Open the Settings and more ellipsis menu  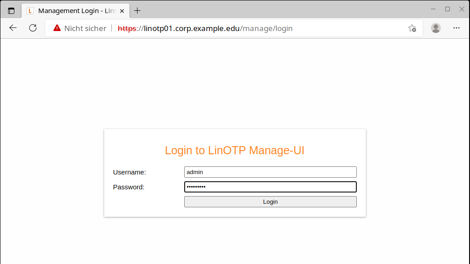457,28
